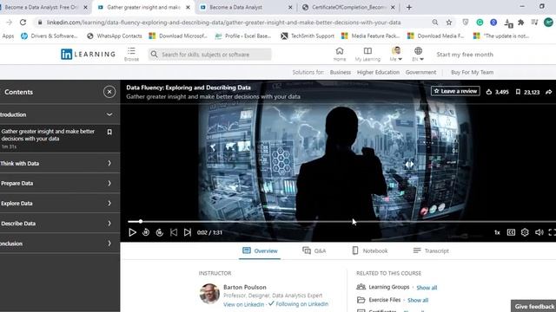Open My Learning page
The image size is (556, 312).
(x=367, y=54)
